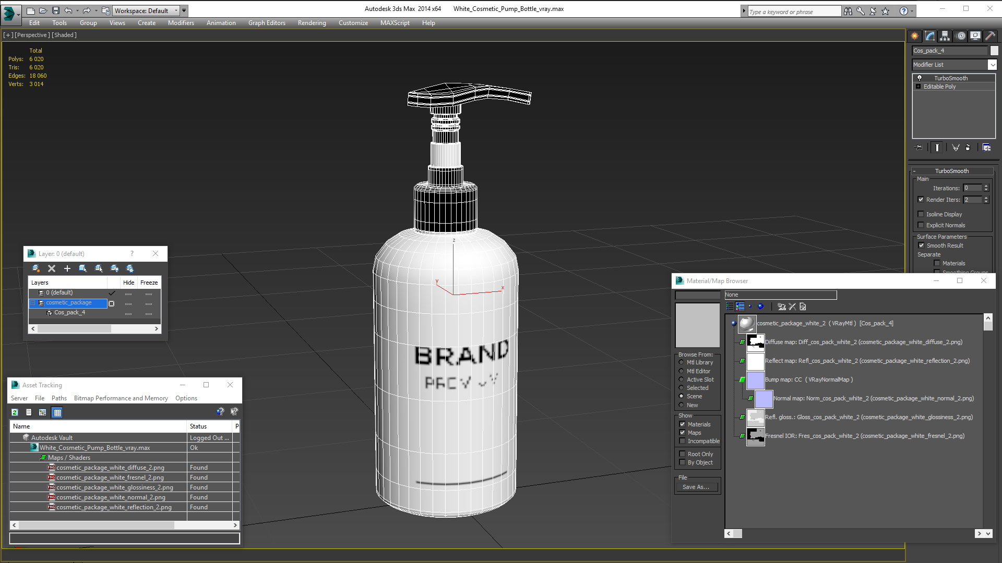Viewport: 1002px width, 563px height.
Task: Open the Hierarchy command panel tab
Action: click(945, 36)
